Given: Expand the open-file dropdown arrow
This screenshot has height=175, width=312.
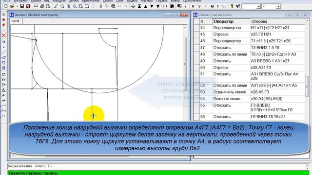Looking at the screenshot, I should [17, 6].
